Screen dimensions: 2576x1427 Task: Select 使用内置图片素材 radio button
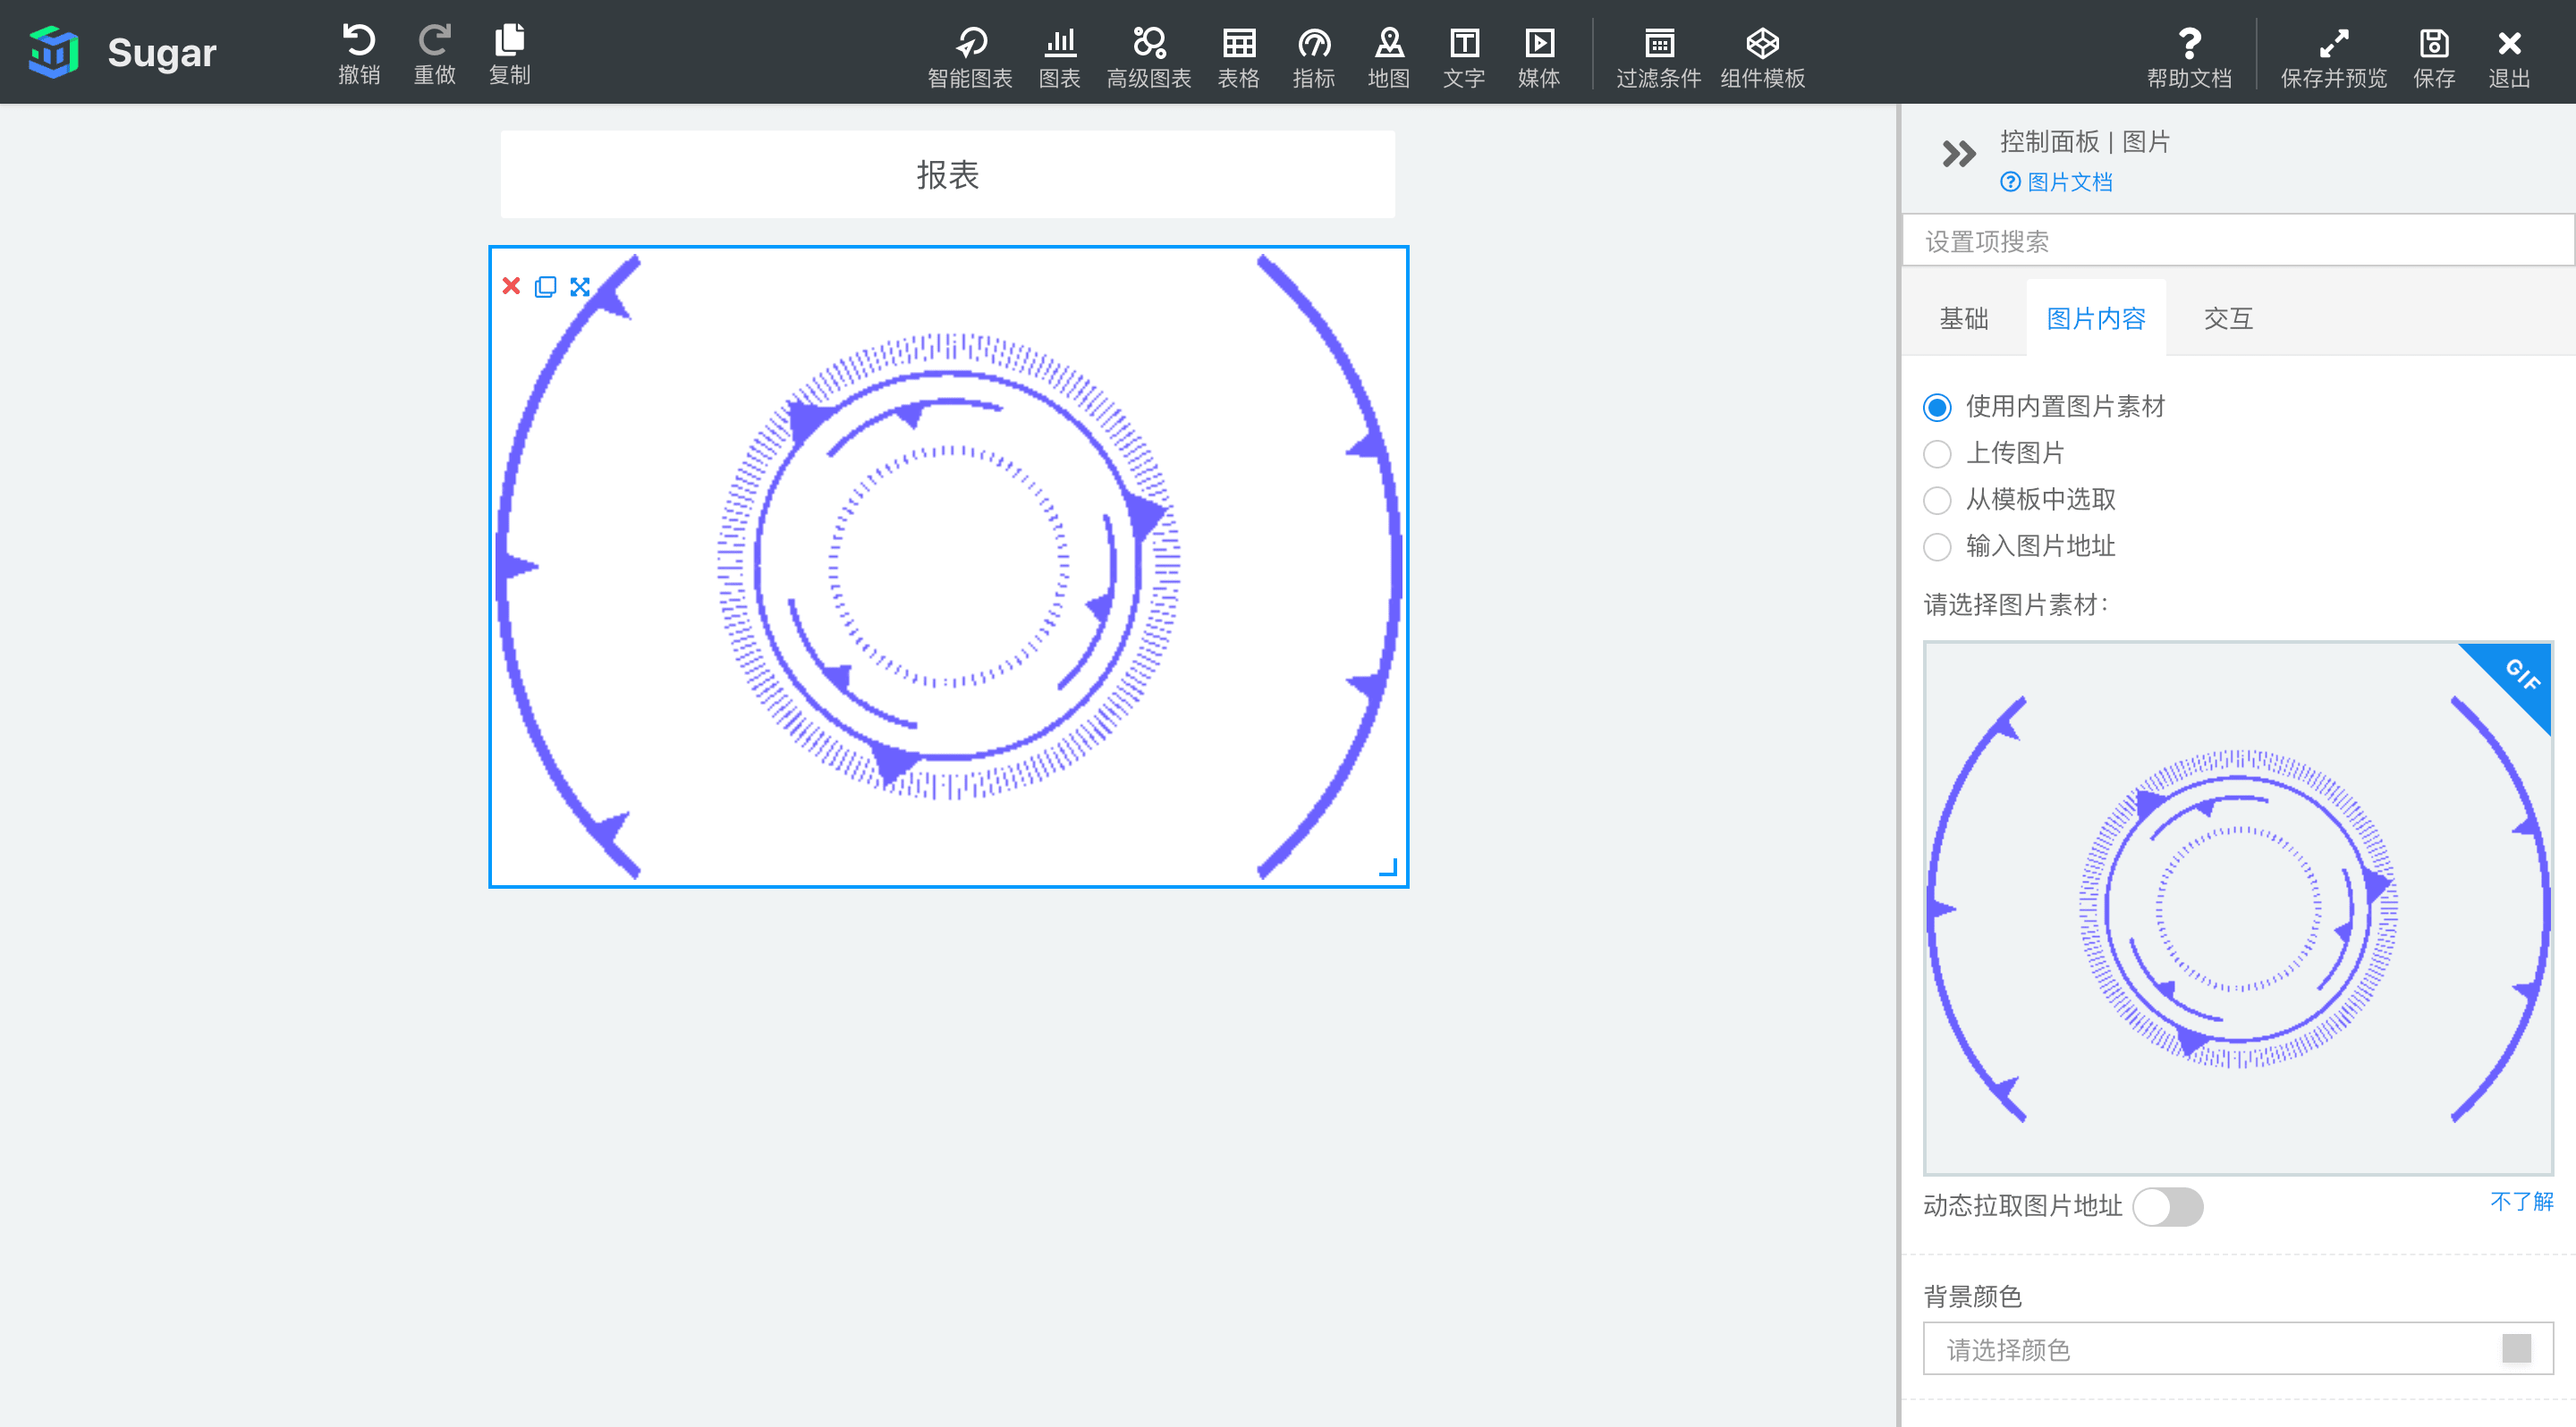1935,406
